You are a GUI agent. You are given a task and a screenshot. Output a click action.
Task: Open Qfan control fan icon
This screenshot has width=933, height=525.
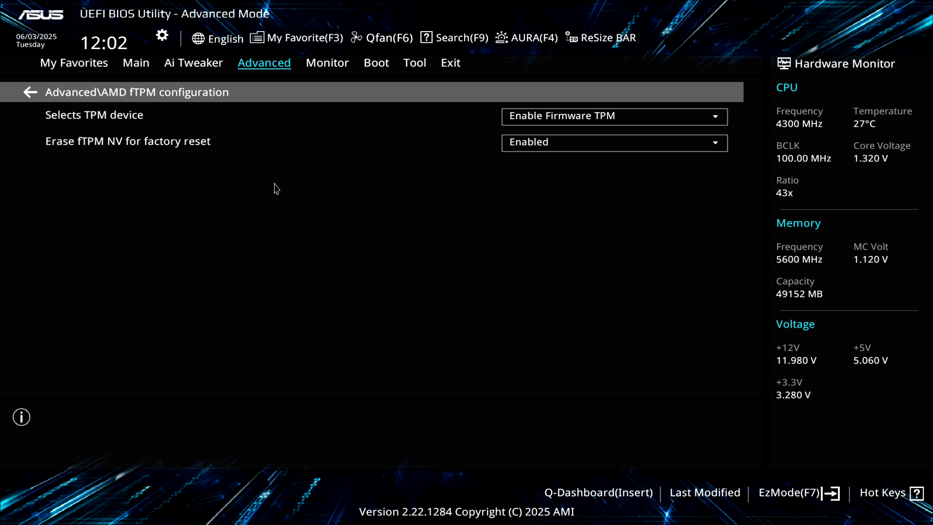tap(357, 38)
